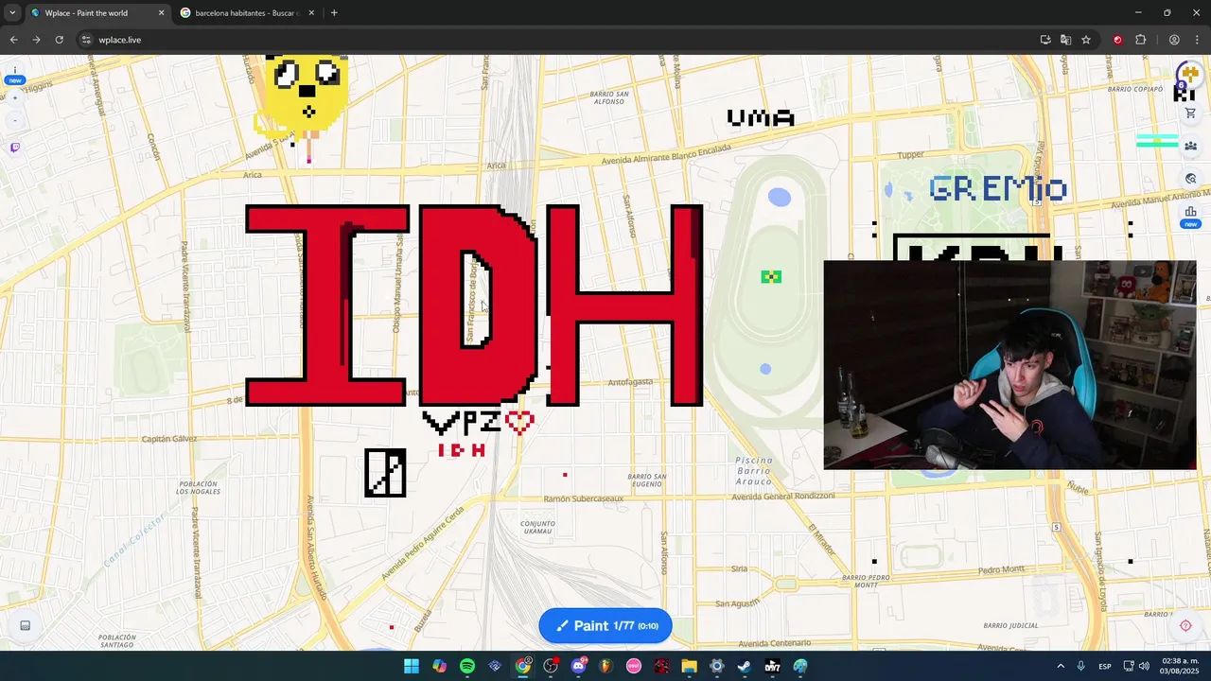Click the red letter I of IDH artwork
The height and width of the screenshot is (681, 1211).
point(326,305)
